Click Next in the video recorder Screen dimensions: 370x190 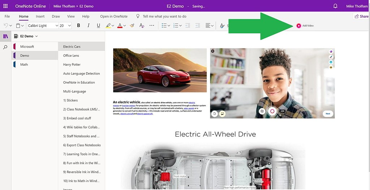click(328, 113)
